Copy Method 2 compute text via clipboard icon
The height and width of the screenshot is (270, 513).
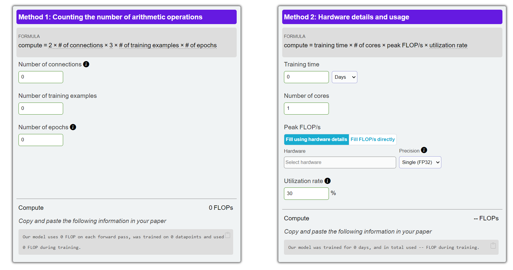[493, 246]
